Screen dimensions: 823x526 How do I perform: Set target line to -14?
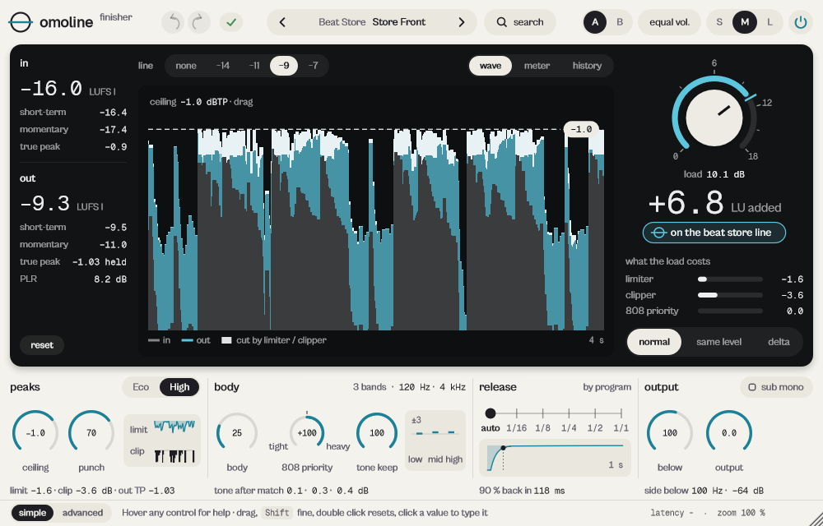tap(222, 66)
